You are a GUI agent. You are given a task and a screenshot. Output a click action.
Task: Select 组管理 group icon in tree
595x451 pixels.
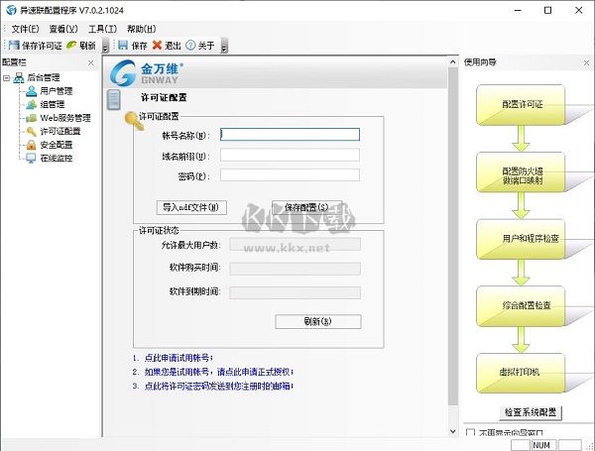click(31, 104)
